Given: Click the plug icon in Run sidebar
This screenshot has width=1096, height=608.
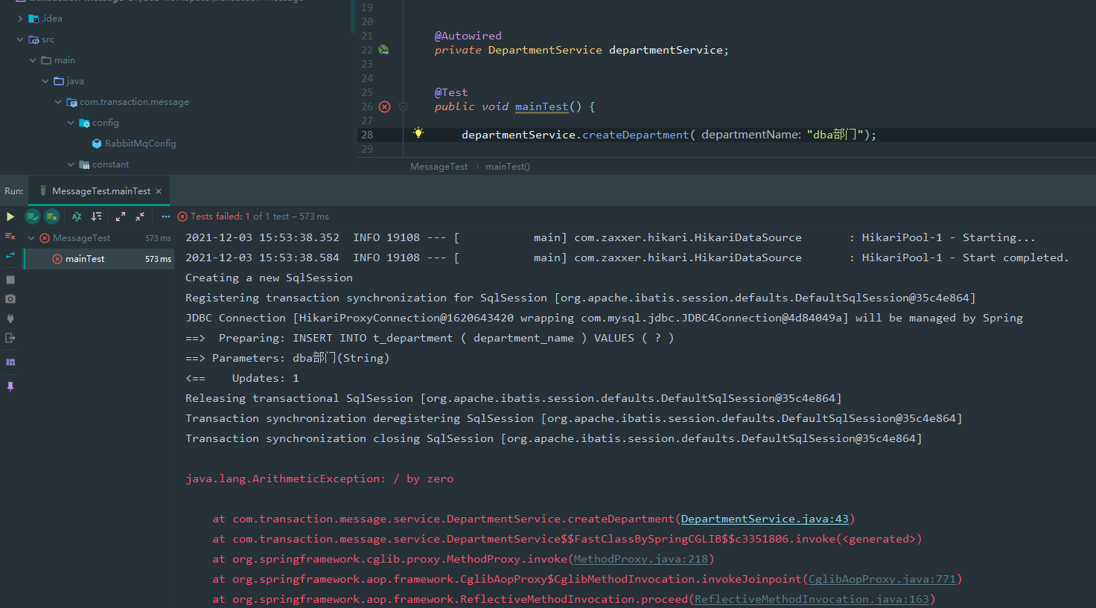Looking at the screenshot, I should pos(10,319).
